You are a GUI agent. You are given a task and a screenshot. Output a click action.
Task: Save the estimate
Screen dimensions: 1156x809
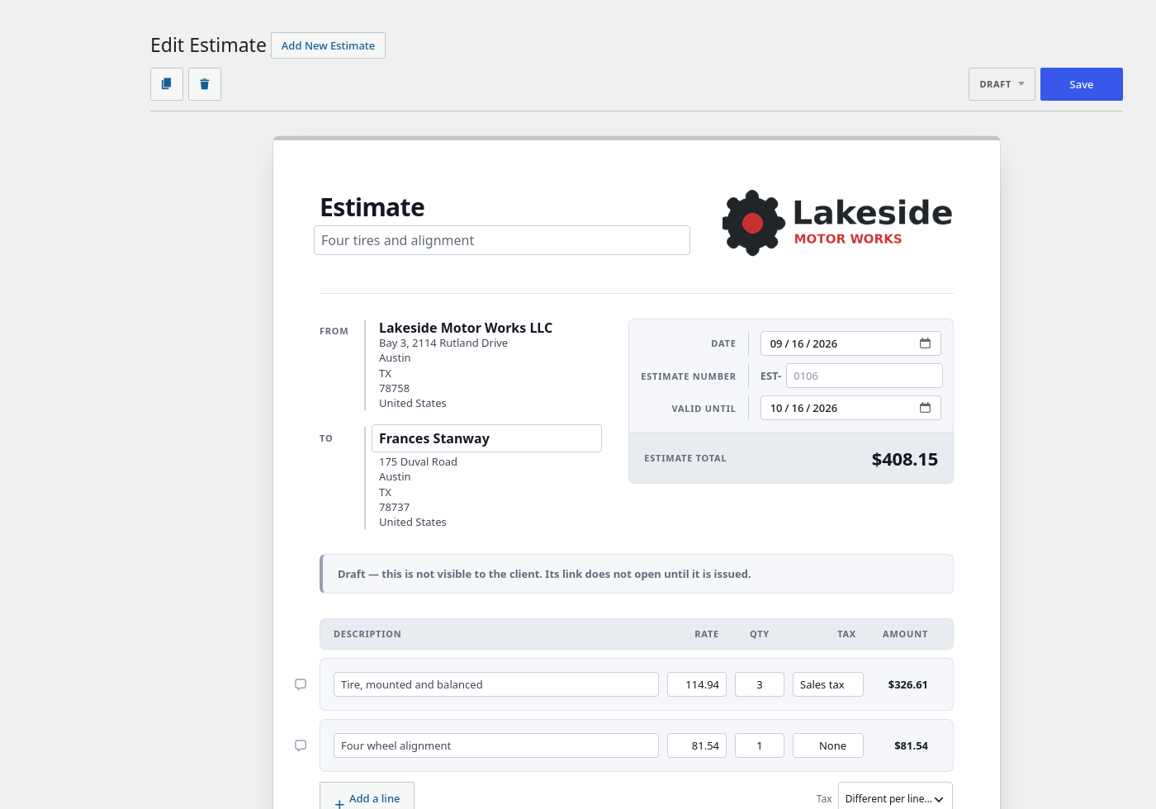[1082, 84]
